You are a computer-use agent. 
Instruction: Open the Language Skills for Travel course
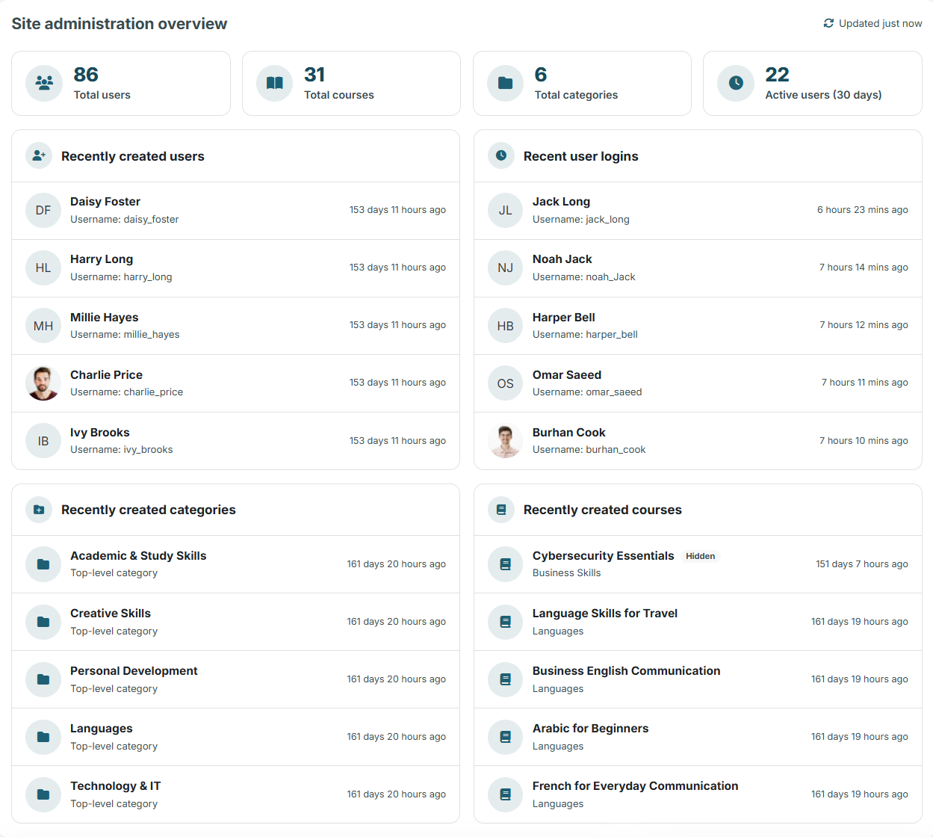(604, 614)
